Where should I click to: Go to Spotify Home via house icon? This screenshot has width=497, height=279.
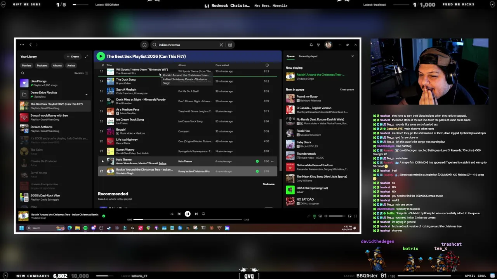144,45
